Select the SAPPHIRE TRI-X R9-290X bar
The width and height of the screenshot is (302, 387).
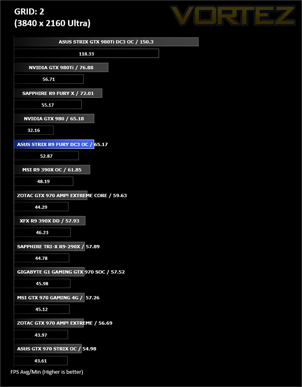(x=50, y=246)
